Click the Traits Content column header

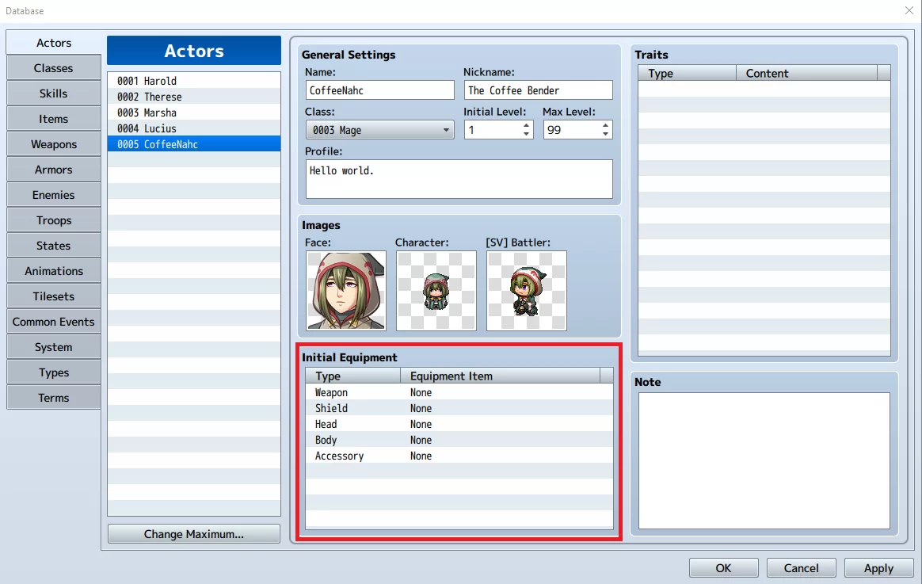[806, 73]
